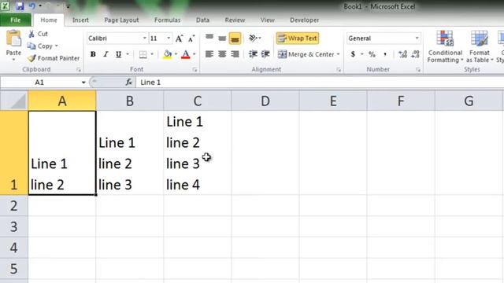
Task: Decrease decimal places
Action: coord(415,54)
